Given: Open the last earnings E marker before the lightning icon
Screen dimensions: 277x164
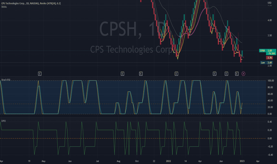Looking at the screenshot, I should (x=237, y=74).
